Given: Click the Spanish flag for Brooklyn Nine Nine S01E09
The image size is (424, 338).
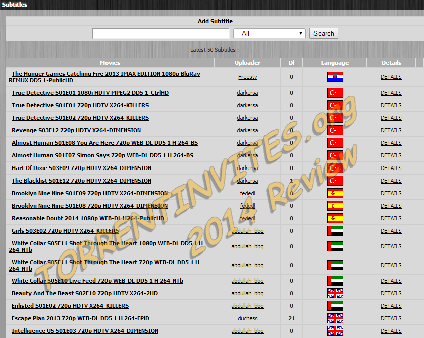Looking at the screenshot, I should click(x=335, y=193).
